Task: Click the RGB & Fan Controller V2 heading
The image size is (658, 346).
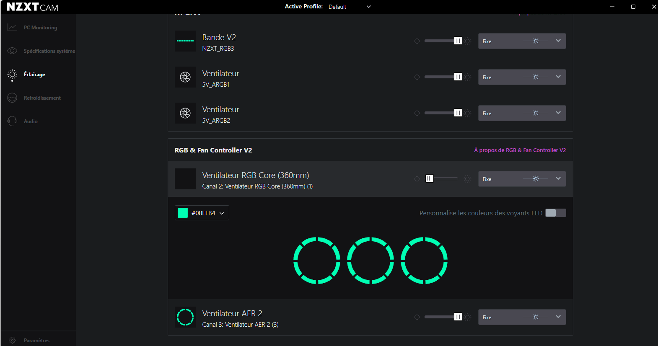Action: [213, 150]
